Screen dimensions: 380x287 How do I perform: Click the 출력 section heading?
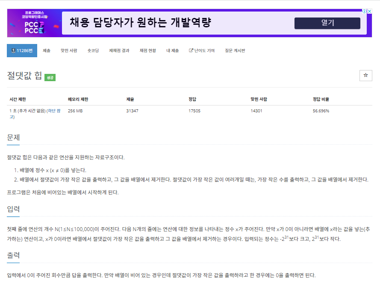click(x=13, y=255)
